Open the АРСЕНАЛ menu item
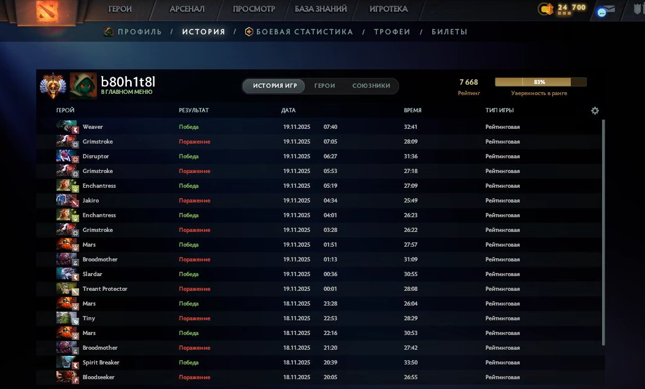The image size is (645, 389). 187,9
